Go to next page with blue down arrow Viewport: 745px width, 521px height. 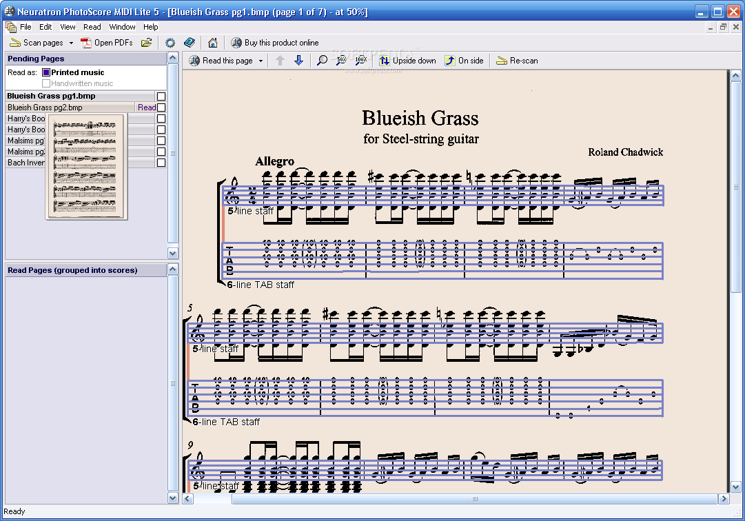(298, 61)
